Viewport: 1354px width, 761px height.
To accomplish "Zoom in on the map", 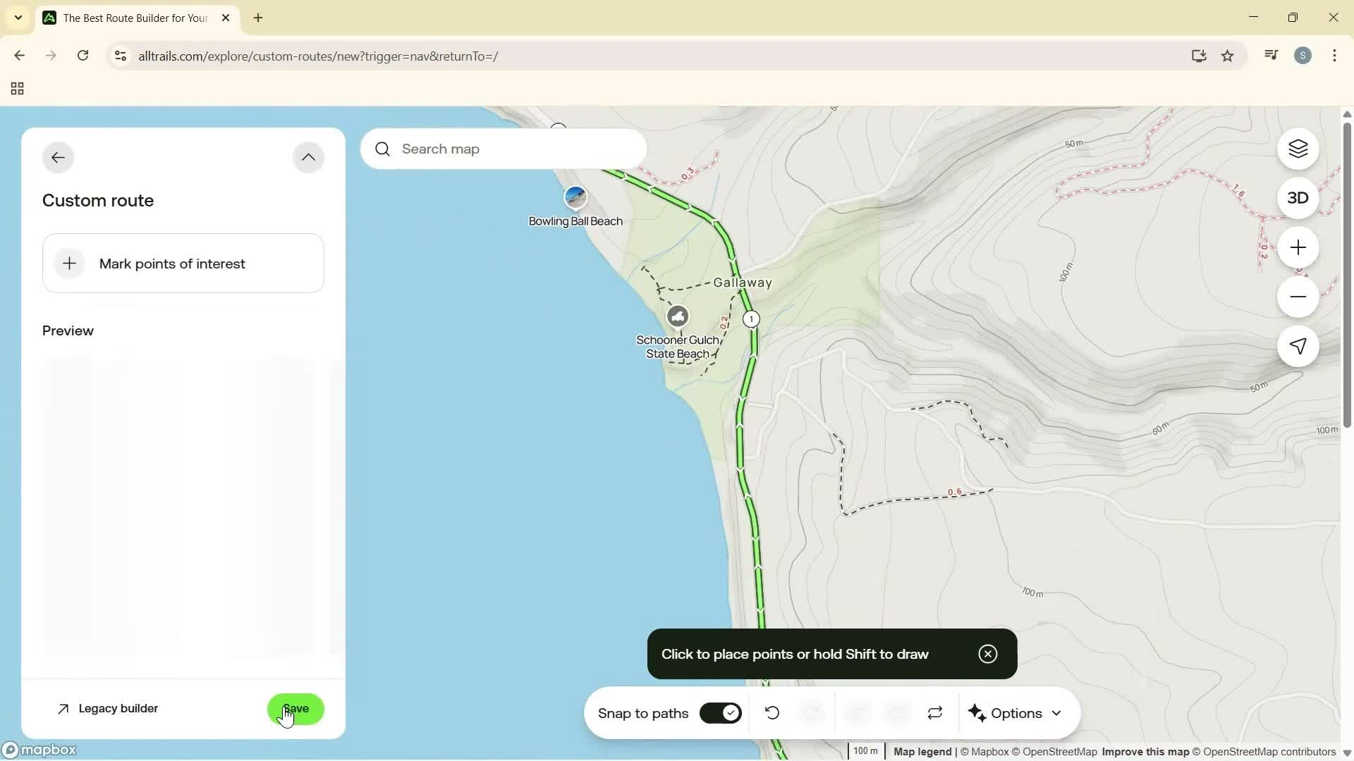I will tap(1298, 247).
